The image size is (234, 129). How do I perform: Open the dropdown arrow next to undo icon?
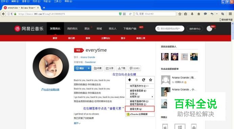click(x=217, y=14)
